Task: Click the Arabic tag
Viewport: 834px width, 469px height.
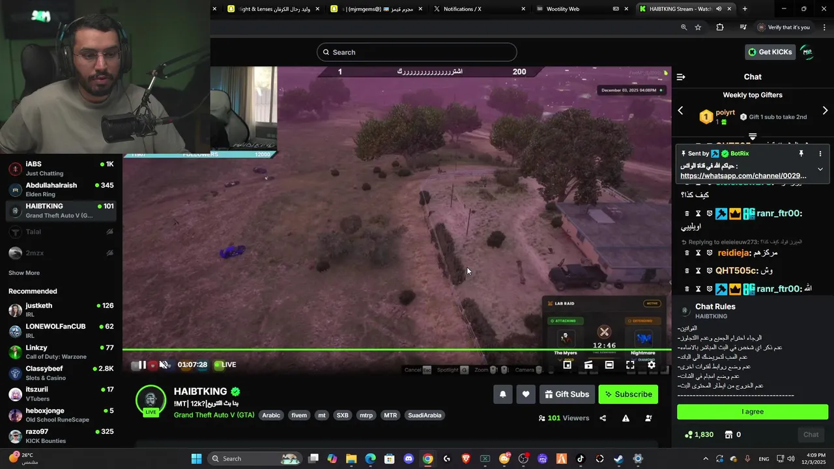Action: click(x=271, y=416)
